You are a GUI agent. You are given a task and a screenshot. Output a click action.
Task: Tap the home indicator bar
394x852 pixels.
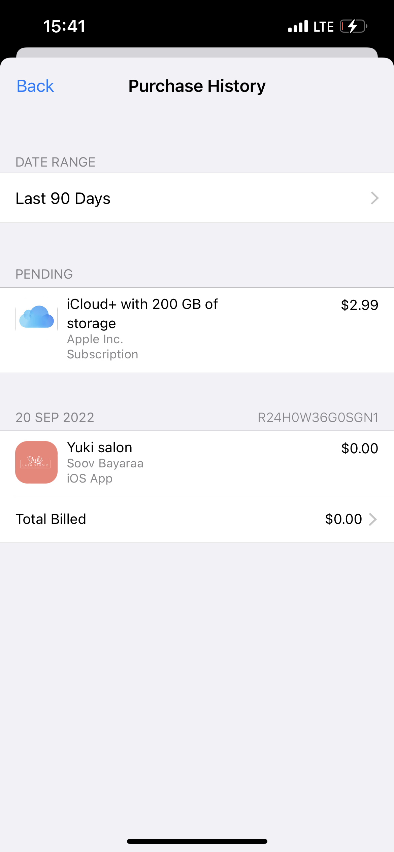(x=197, y=841)
